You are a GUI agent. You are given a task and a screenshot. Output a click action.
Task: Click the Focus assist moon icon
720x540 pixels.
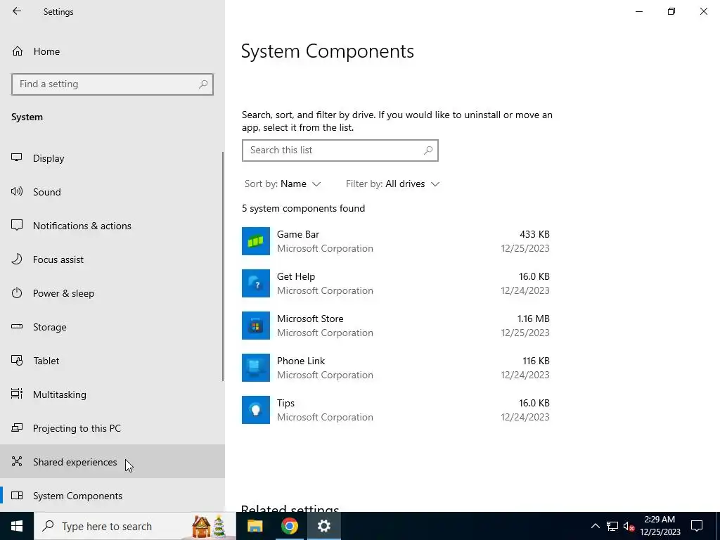click(17, 259)
